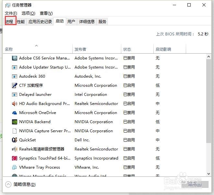Select the VMware Tray Process name text
Viewport: 214px width, 195px height.
click(x=40, y=167)
